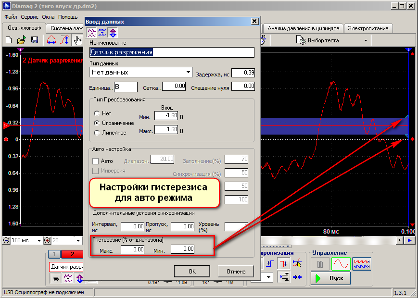Click rising edge trigger icon
This screenshot has height=298, width=418.
point(270,264)
